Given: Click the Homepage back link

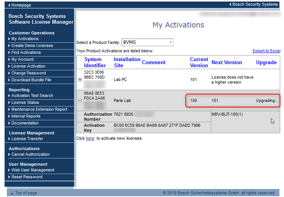Looking at the screenshot, I should (21, 5).
